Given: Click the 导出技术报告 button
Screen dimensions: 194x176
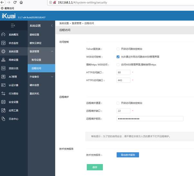Looking at the screenshot, I should 128,155.
